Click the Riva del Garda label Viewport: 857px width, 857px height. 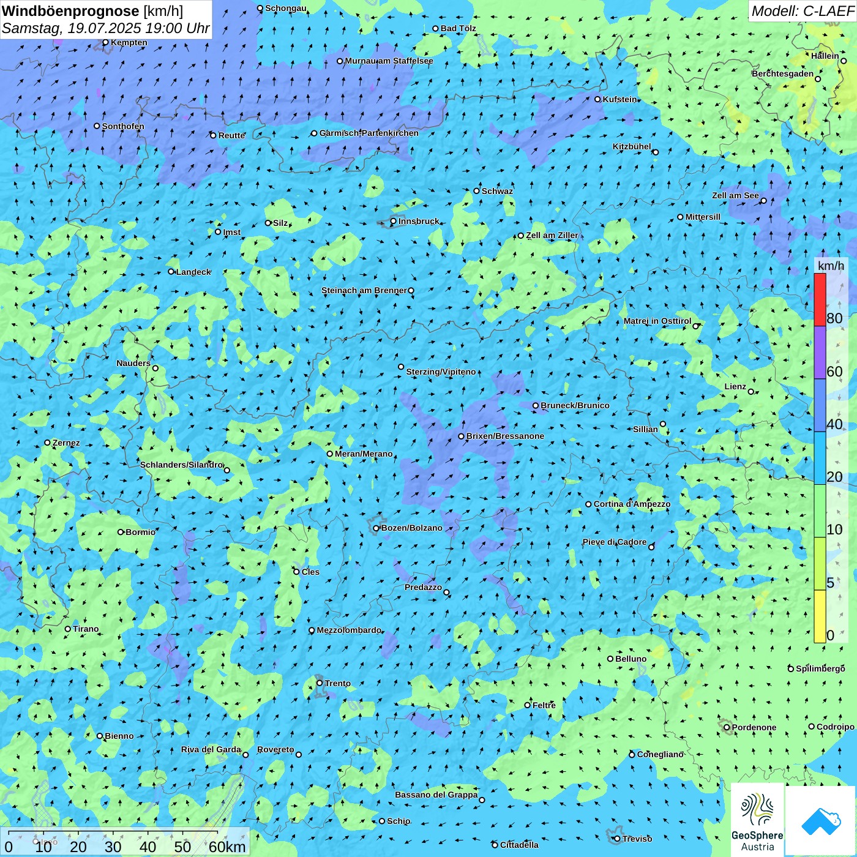pos(211,749)
